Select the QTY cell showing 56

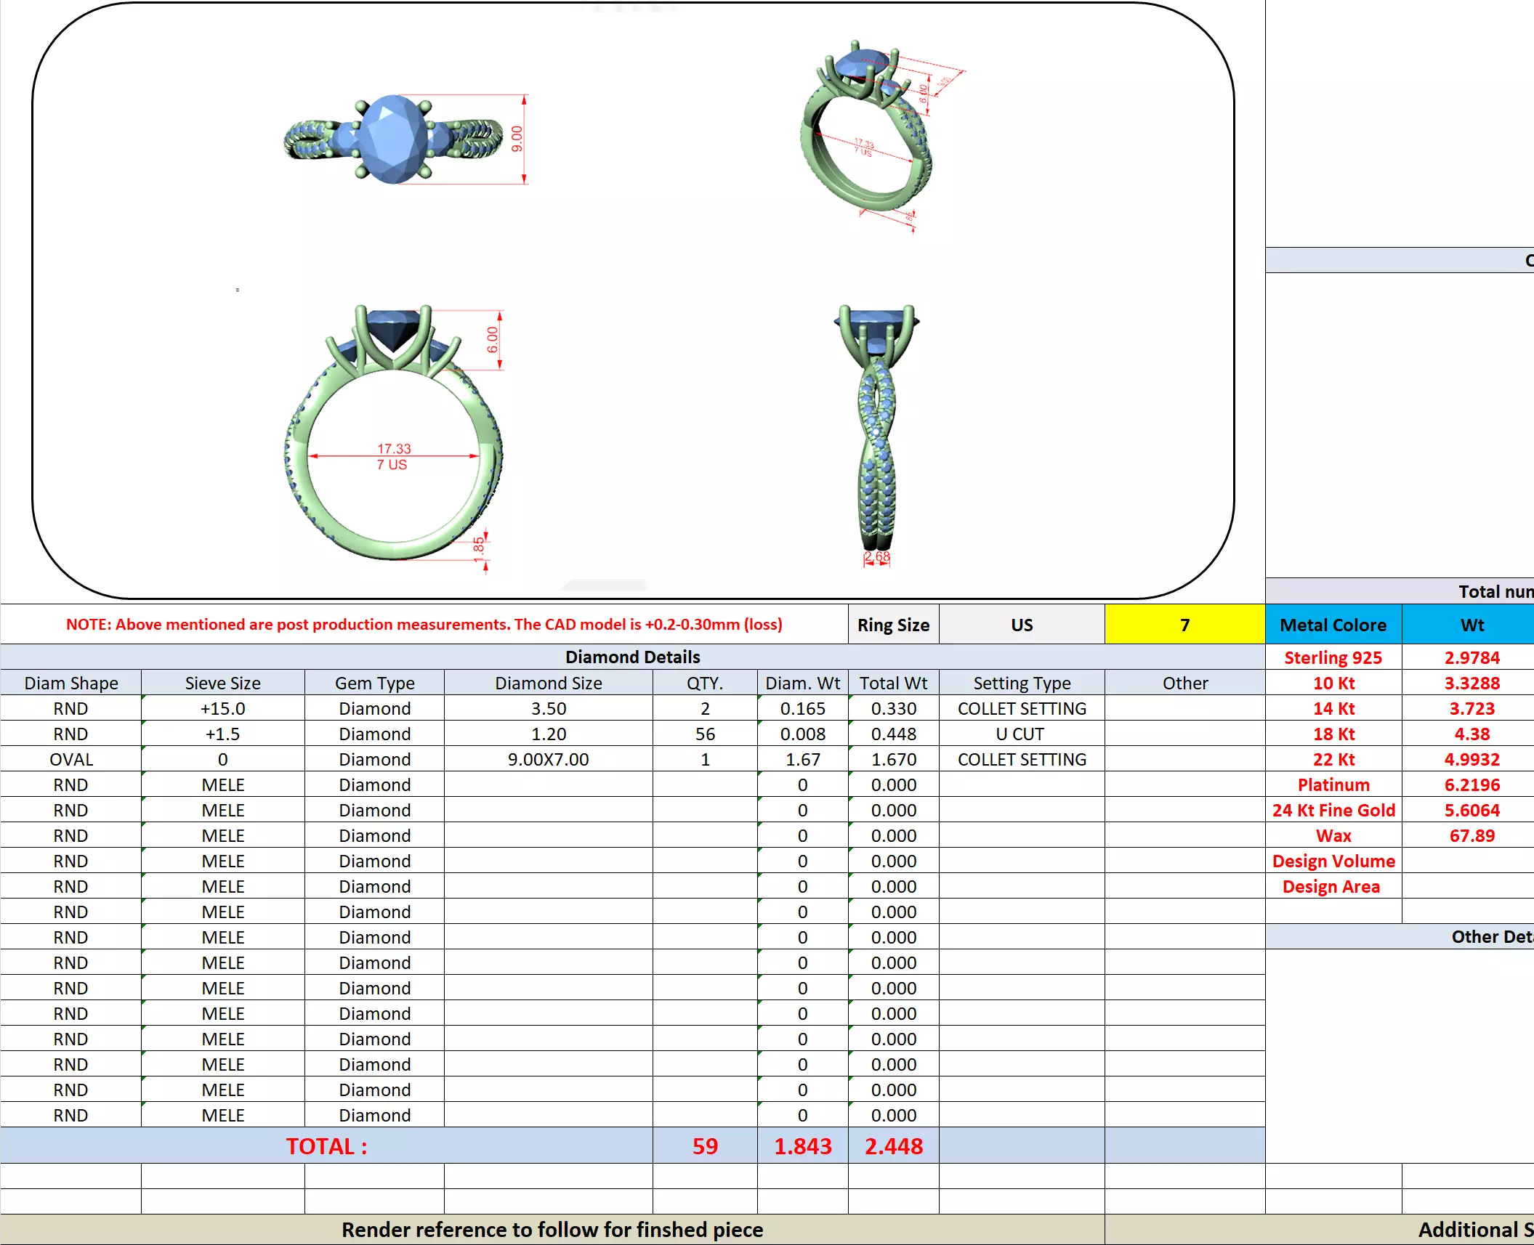pyautogui.click(x=704, y=734)
